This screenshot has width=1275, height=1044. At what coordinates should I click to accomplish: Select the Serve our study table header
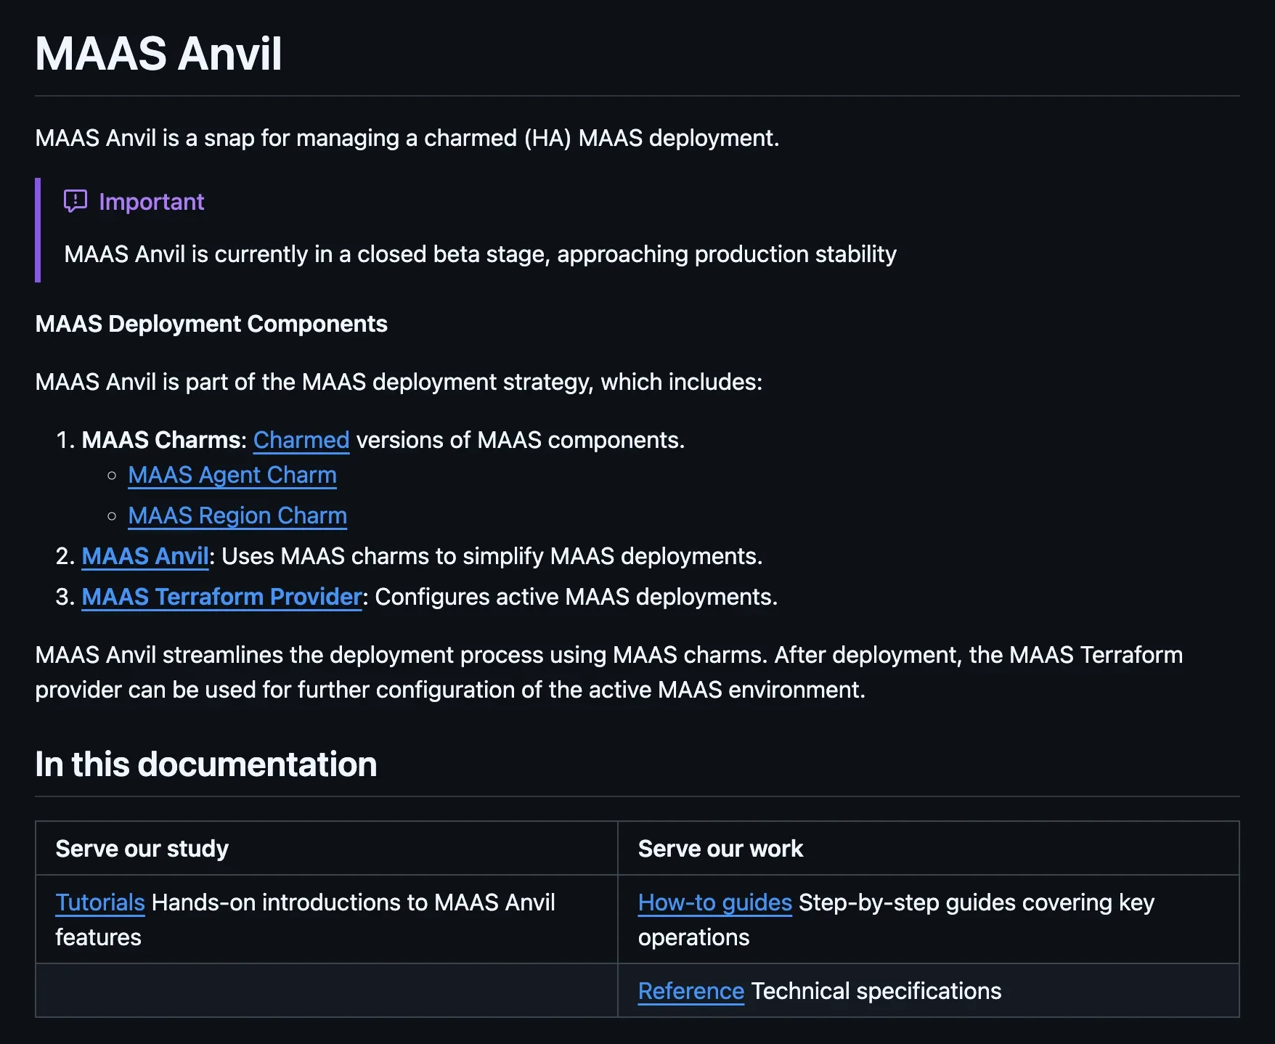coord(142,848)
